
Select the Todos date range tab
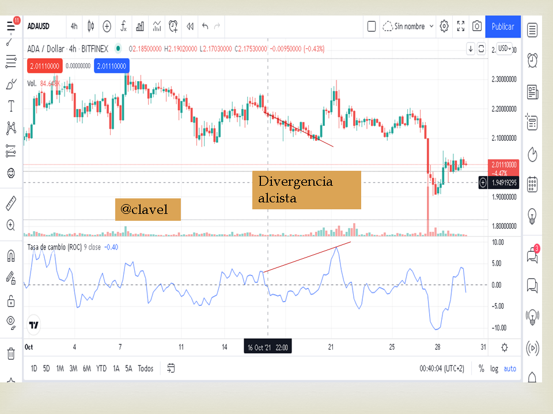145,369
